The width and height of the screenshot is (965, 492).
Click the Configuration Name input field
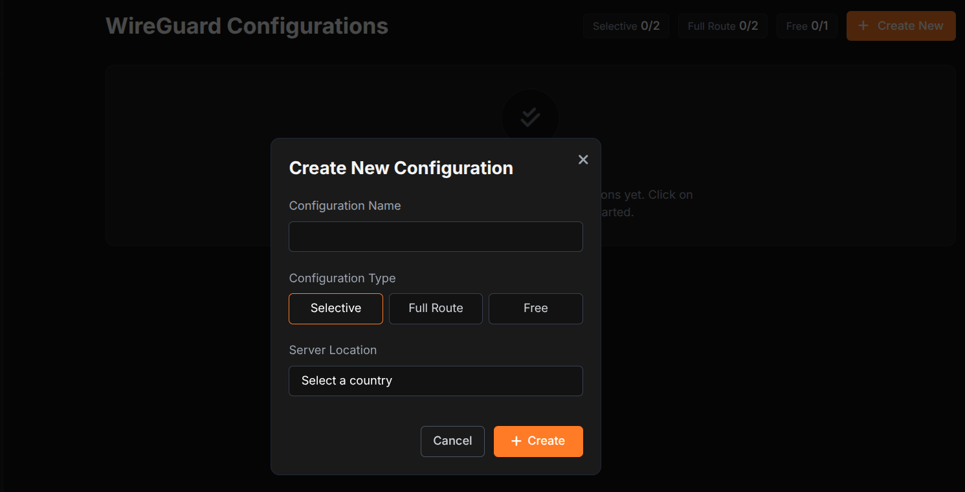(436, 236)
